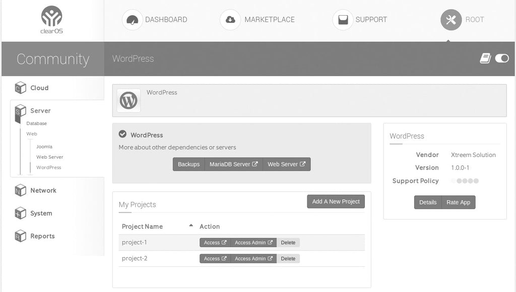Screen dimensions: 516x292
Task: Click the Reports cube icon in sidebar
Action: (x=20, y=236)
